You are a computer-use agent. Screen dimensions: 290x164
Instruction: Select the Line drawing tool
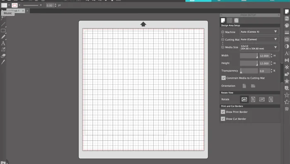click(x=3, y=24)
